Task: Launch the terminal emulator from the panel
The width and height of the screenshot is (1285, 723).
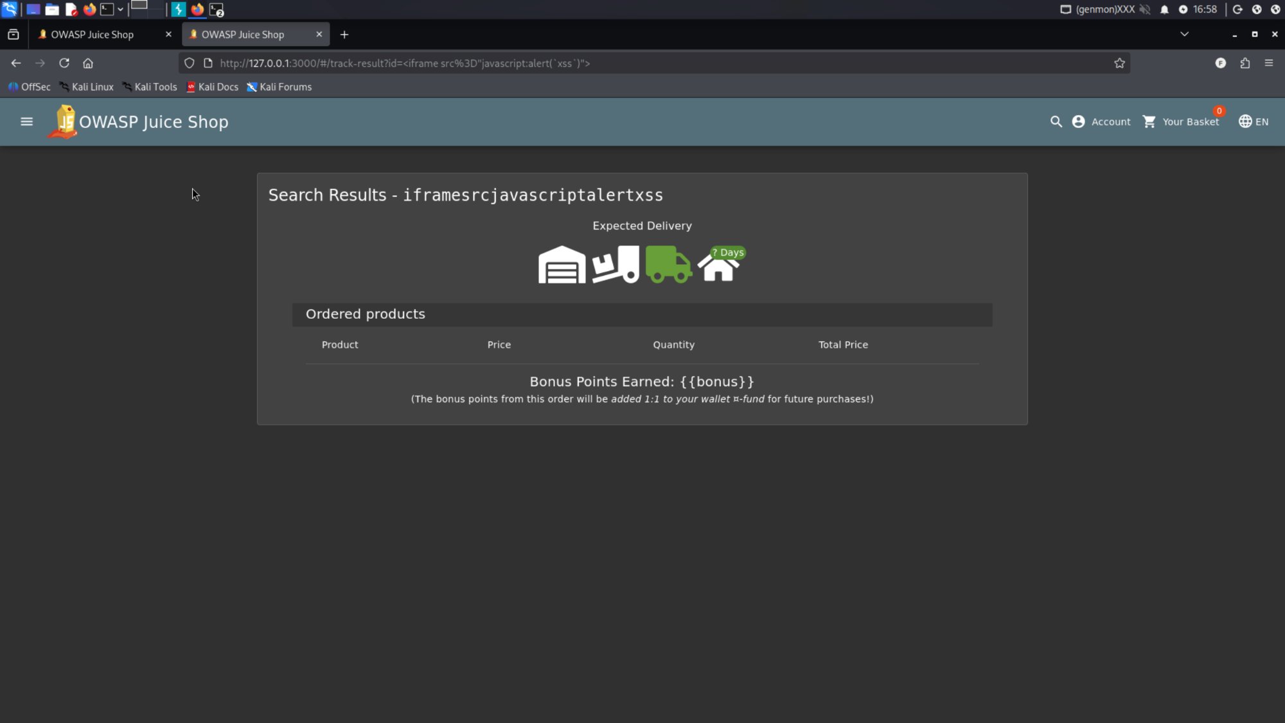Action: click(x=107, y=10)
